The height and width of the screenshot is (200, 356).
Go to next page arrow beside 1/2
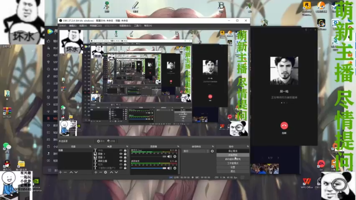pyautogui.click(x=278, y=158)
